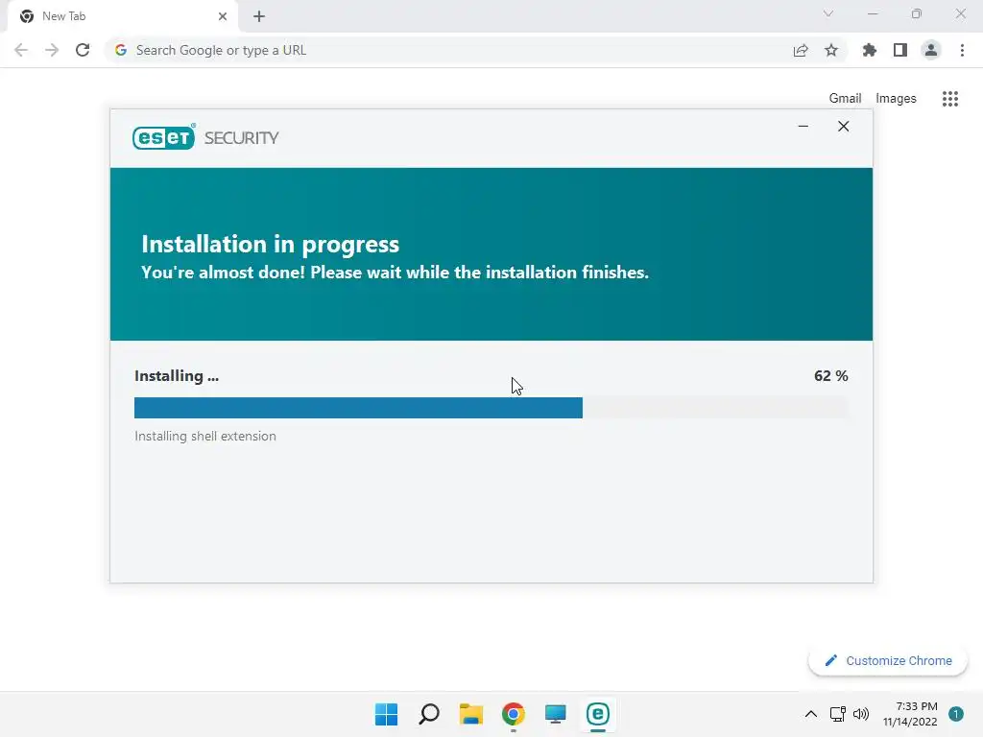Viewport: 983px width, 737px height.
Task: Minimize the ESET Security installer window
Action: coord(803,127)
